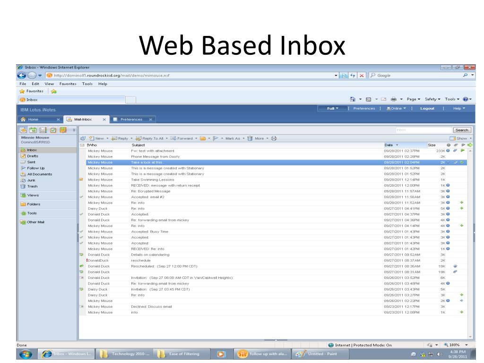
Task: Open the To Do icon in sidebar switcher
Action: point(53,130)
